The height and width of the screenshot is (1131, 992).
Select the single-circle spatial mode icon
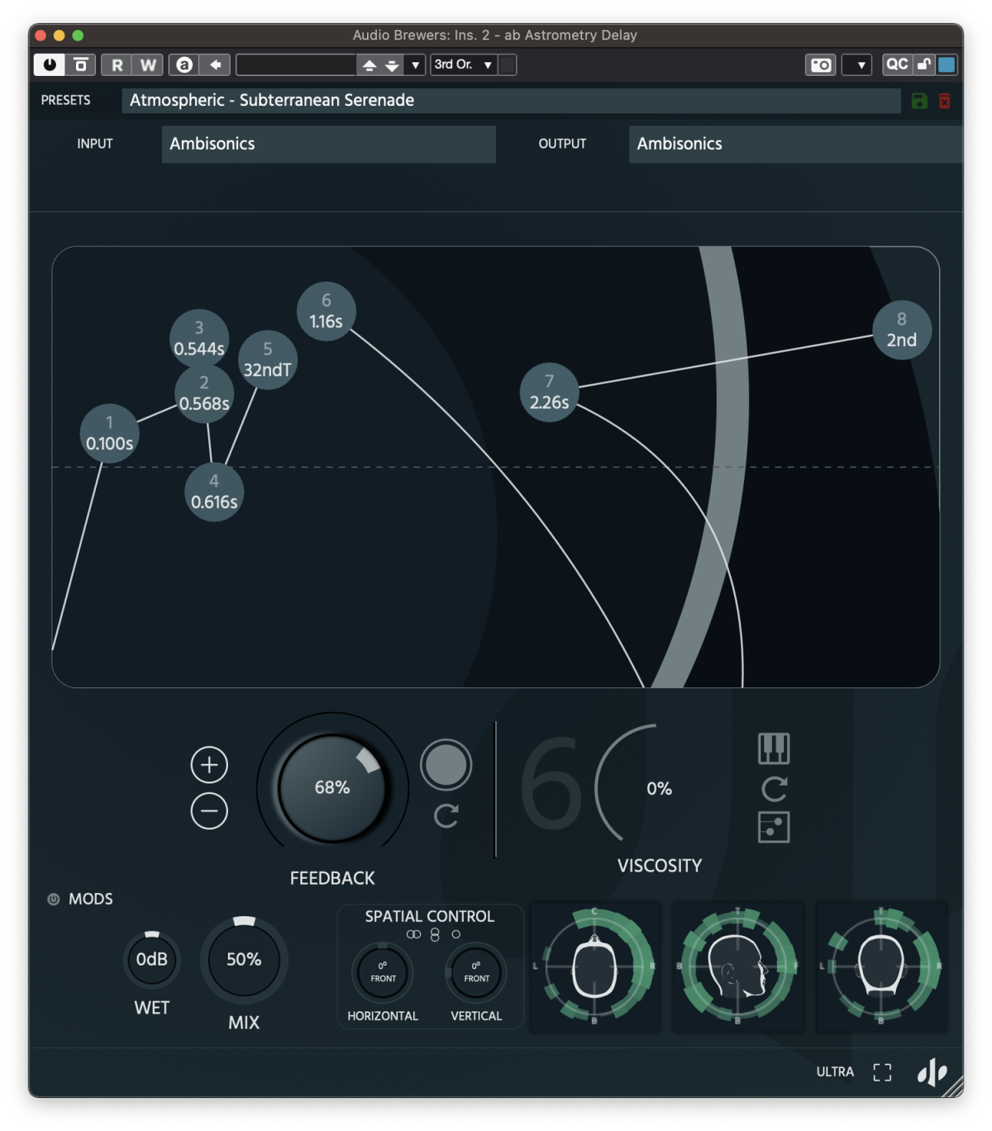coord(455,934)
